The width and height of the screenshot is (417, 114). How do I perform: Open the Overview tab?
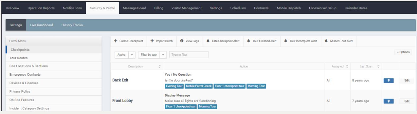pos(12,8)
